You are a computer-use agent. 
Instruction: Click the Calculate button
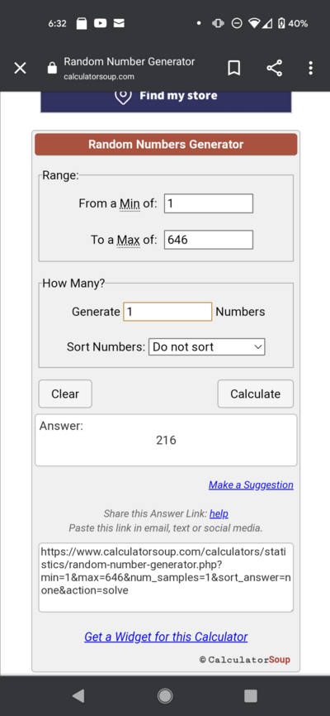click(x=255, y=394)
